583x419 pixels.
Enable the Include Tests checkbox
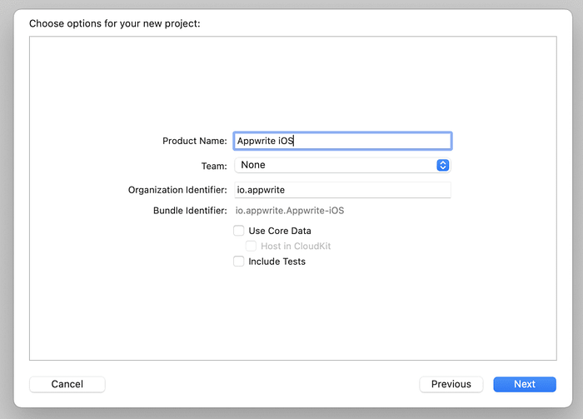click(239, 262)
